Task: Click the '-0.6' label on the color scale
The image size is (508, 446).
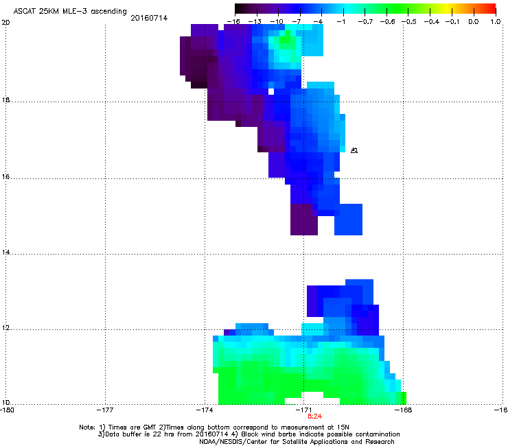Action: 387,22
